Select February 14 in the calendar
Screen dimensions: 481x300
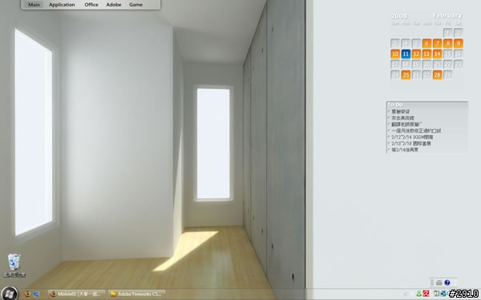pyautogui.click(x=438, y=54)
